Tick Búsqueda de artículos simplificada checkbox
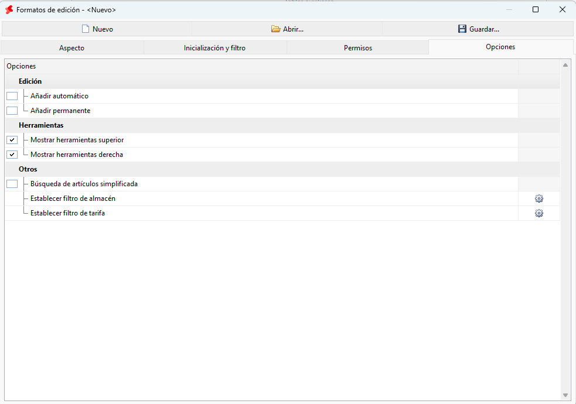This screenshot has width=576, height=404. click(x=12, y=184)
